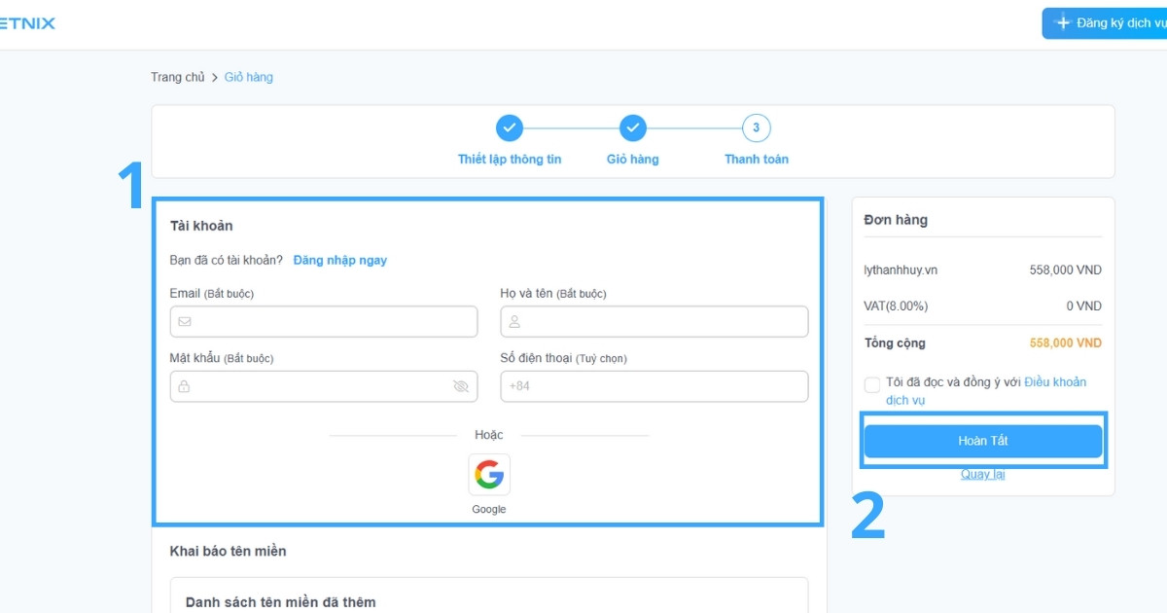Select the Thanh toán step label
Image resolution: width=1167 pixels, height=613 pixels.
[756, 160]
